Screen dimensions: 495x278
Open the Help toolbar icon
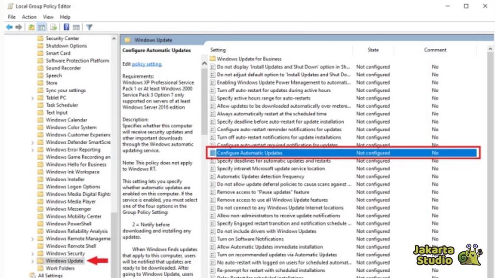pos(66,27)
